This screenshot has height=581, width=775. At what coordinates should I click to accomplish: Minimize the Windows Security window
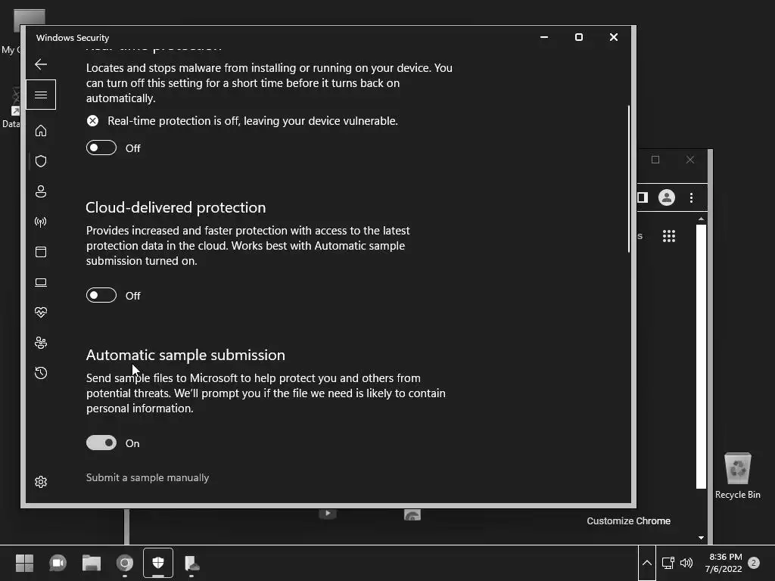click(544, 37)
